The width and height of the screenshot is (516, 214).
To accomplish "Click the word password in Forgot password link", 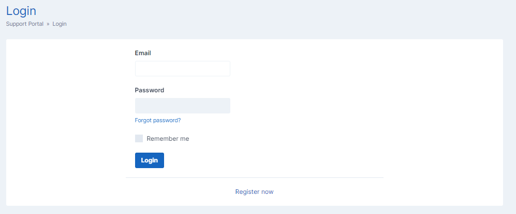I will click(x=167, y=120).
